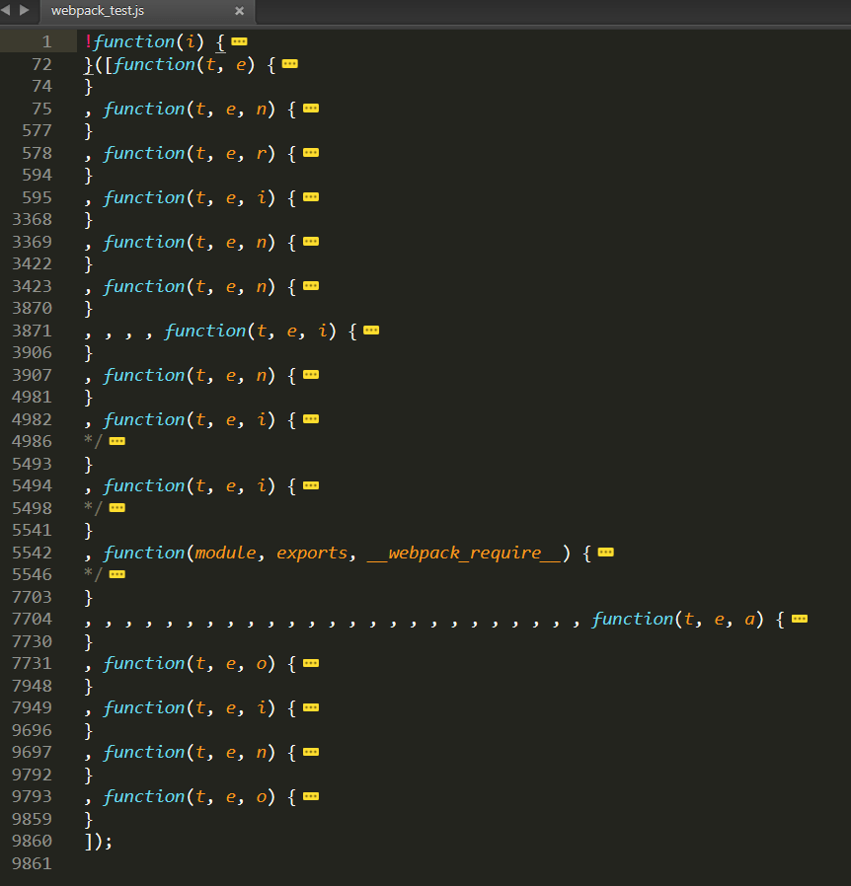The image size is (851, 886).
Task: Unfold function(t, e, o) on line 9793
Action: pos(311,796)
